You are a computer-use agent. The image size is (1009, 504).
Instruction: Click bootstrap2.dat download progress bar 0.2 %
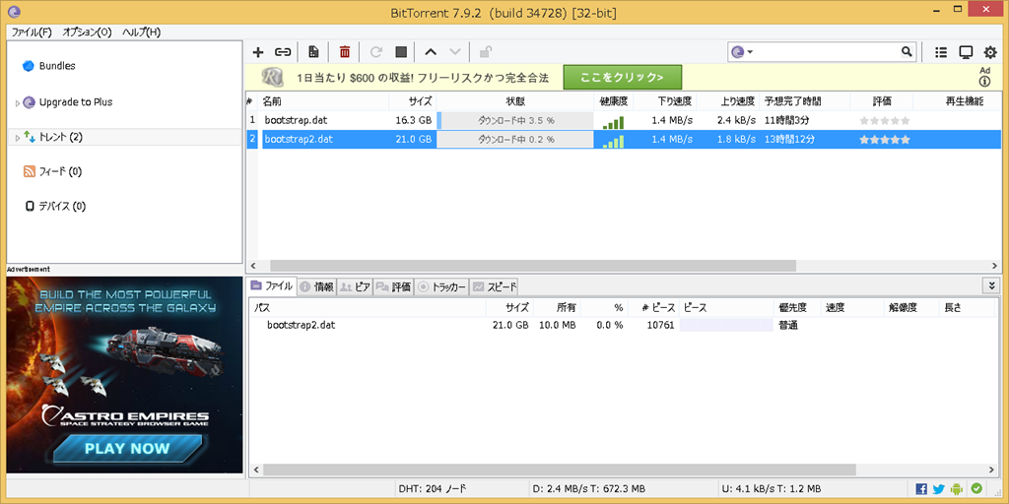click(x=514, y=139)
